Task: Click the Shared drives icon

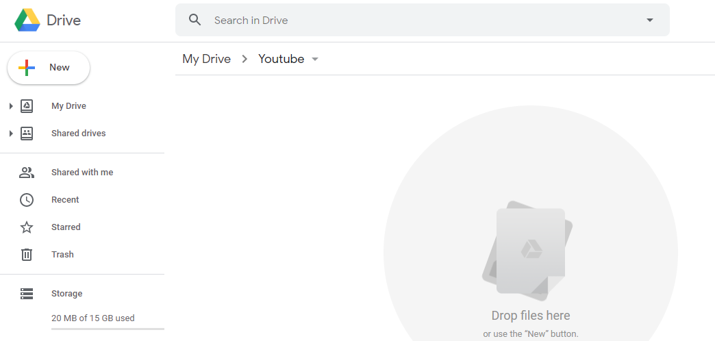Action: pos(27,134)
